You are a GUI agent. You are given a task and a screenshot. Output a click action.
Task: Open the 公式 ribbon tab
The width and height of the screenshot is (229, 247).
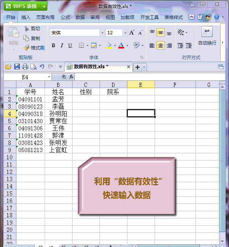point(65,17)
